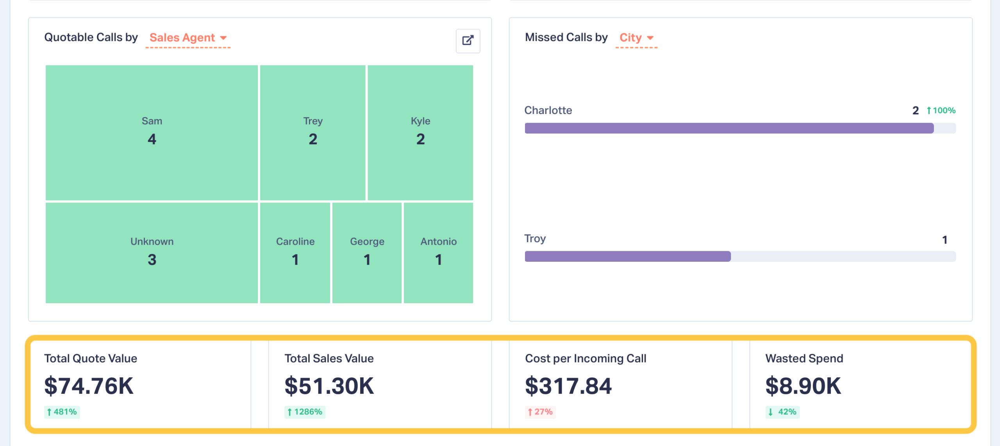This screenshot has width=1000, height=446.
Task: Click the Troy missed calls bar
Action: coord(627,256)
